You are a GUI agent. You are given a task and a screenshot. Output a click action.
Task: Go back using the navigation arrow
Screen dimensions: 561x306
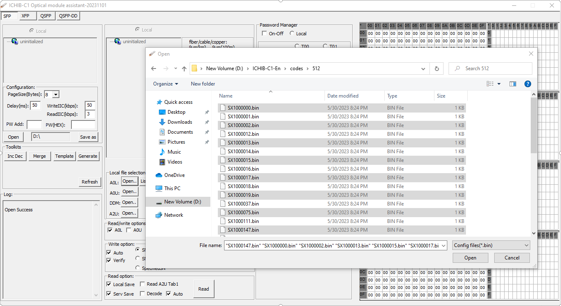pyautogui.click(x=154, y=69)
